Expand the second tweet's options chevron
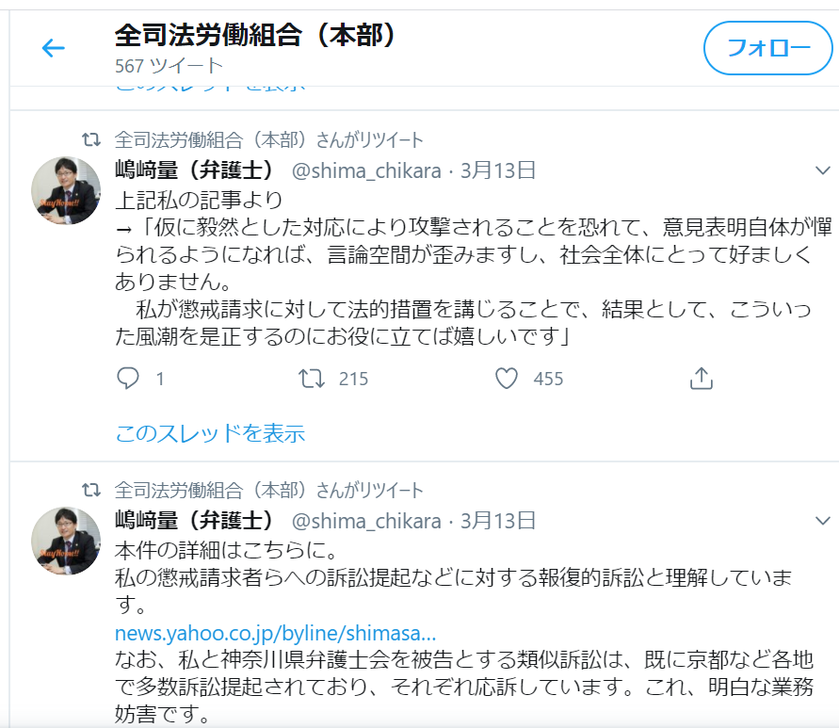839x728 pixels. (822, 521)
